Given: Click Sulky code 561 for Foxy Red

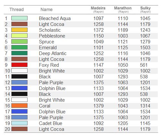Looking at the screenshot, I should pyautogui.click(x=144, y=65).
